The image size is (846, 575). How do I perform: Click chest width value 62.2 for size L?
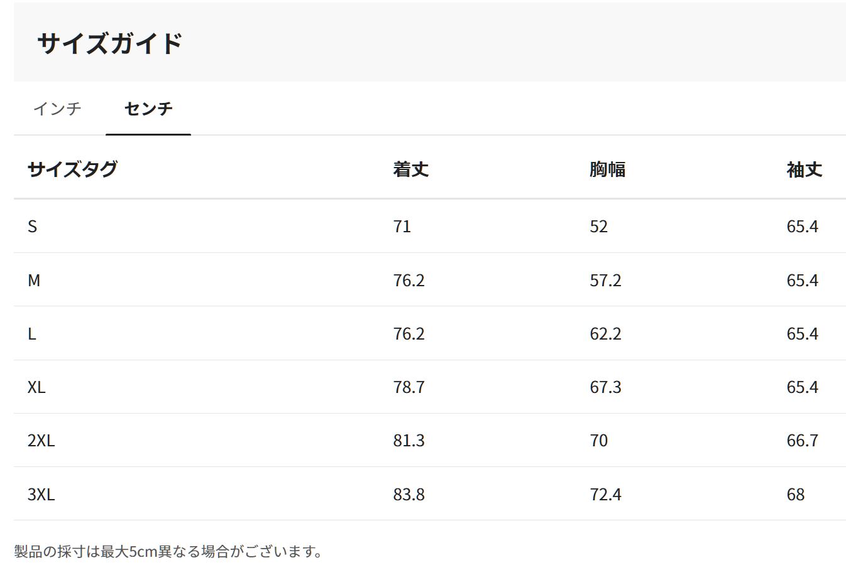(x=605, y=334)
